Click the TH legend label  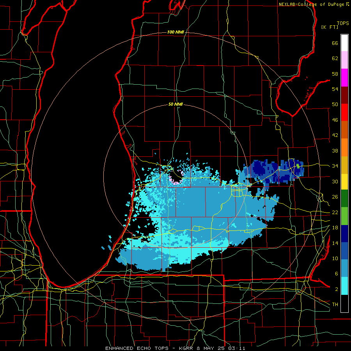tap(335, 305)
